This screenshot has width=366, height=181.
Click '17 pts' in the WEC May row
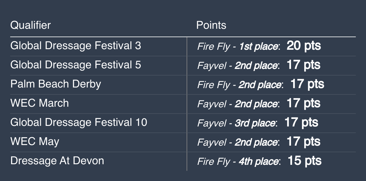click(x=303, y=142)
